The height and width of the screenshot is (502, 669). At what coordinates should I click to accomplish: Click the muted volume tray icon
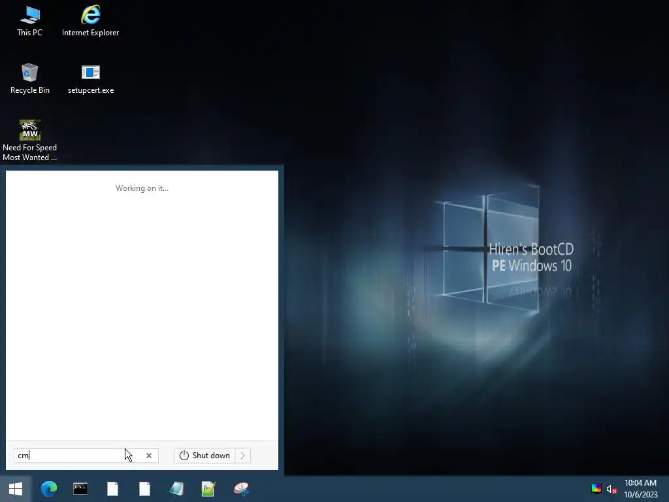click(x=612, y=489)
